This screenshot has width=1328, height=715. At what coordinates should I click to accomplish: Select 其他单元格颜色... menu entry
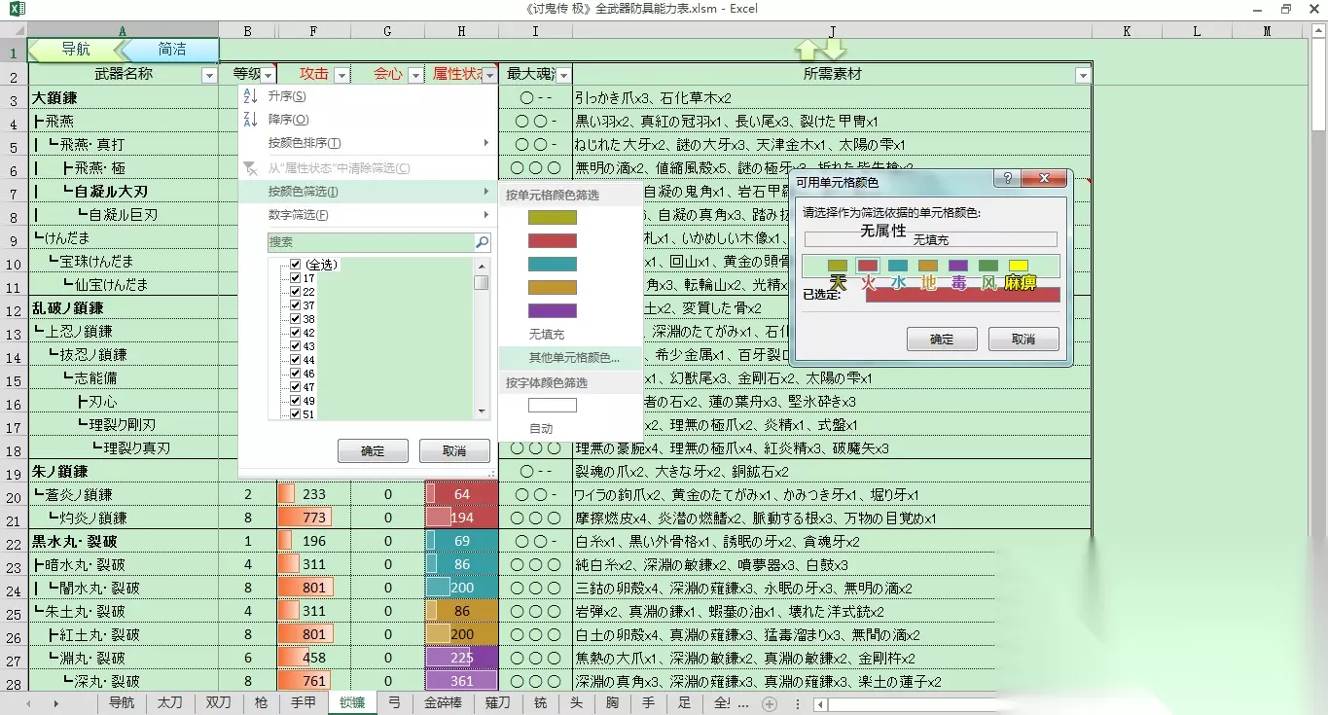click(x=571, y=358)
